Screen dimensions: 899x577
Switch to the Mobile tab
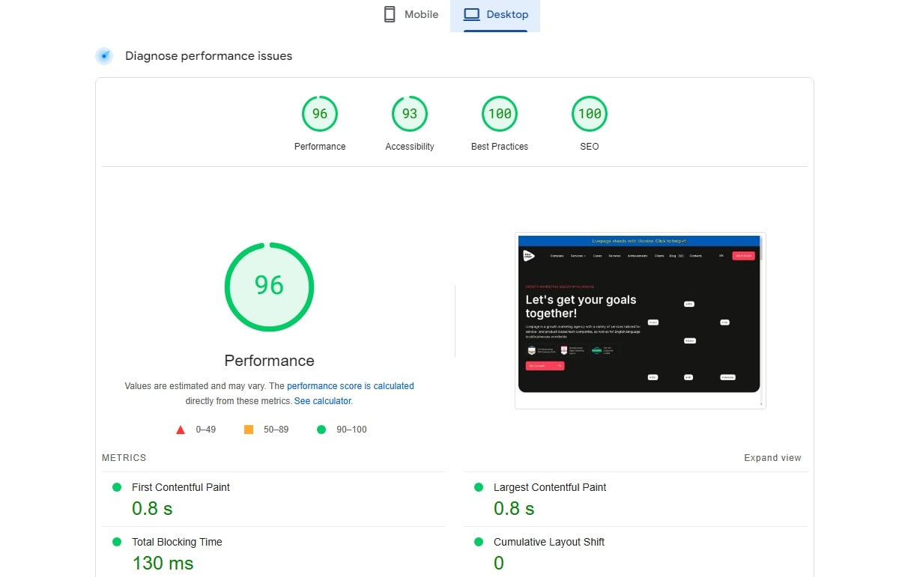pos(411,15)
